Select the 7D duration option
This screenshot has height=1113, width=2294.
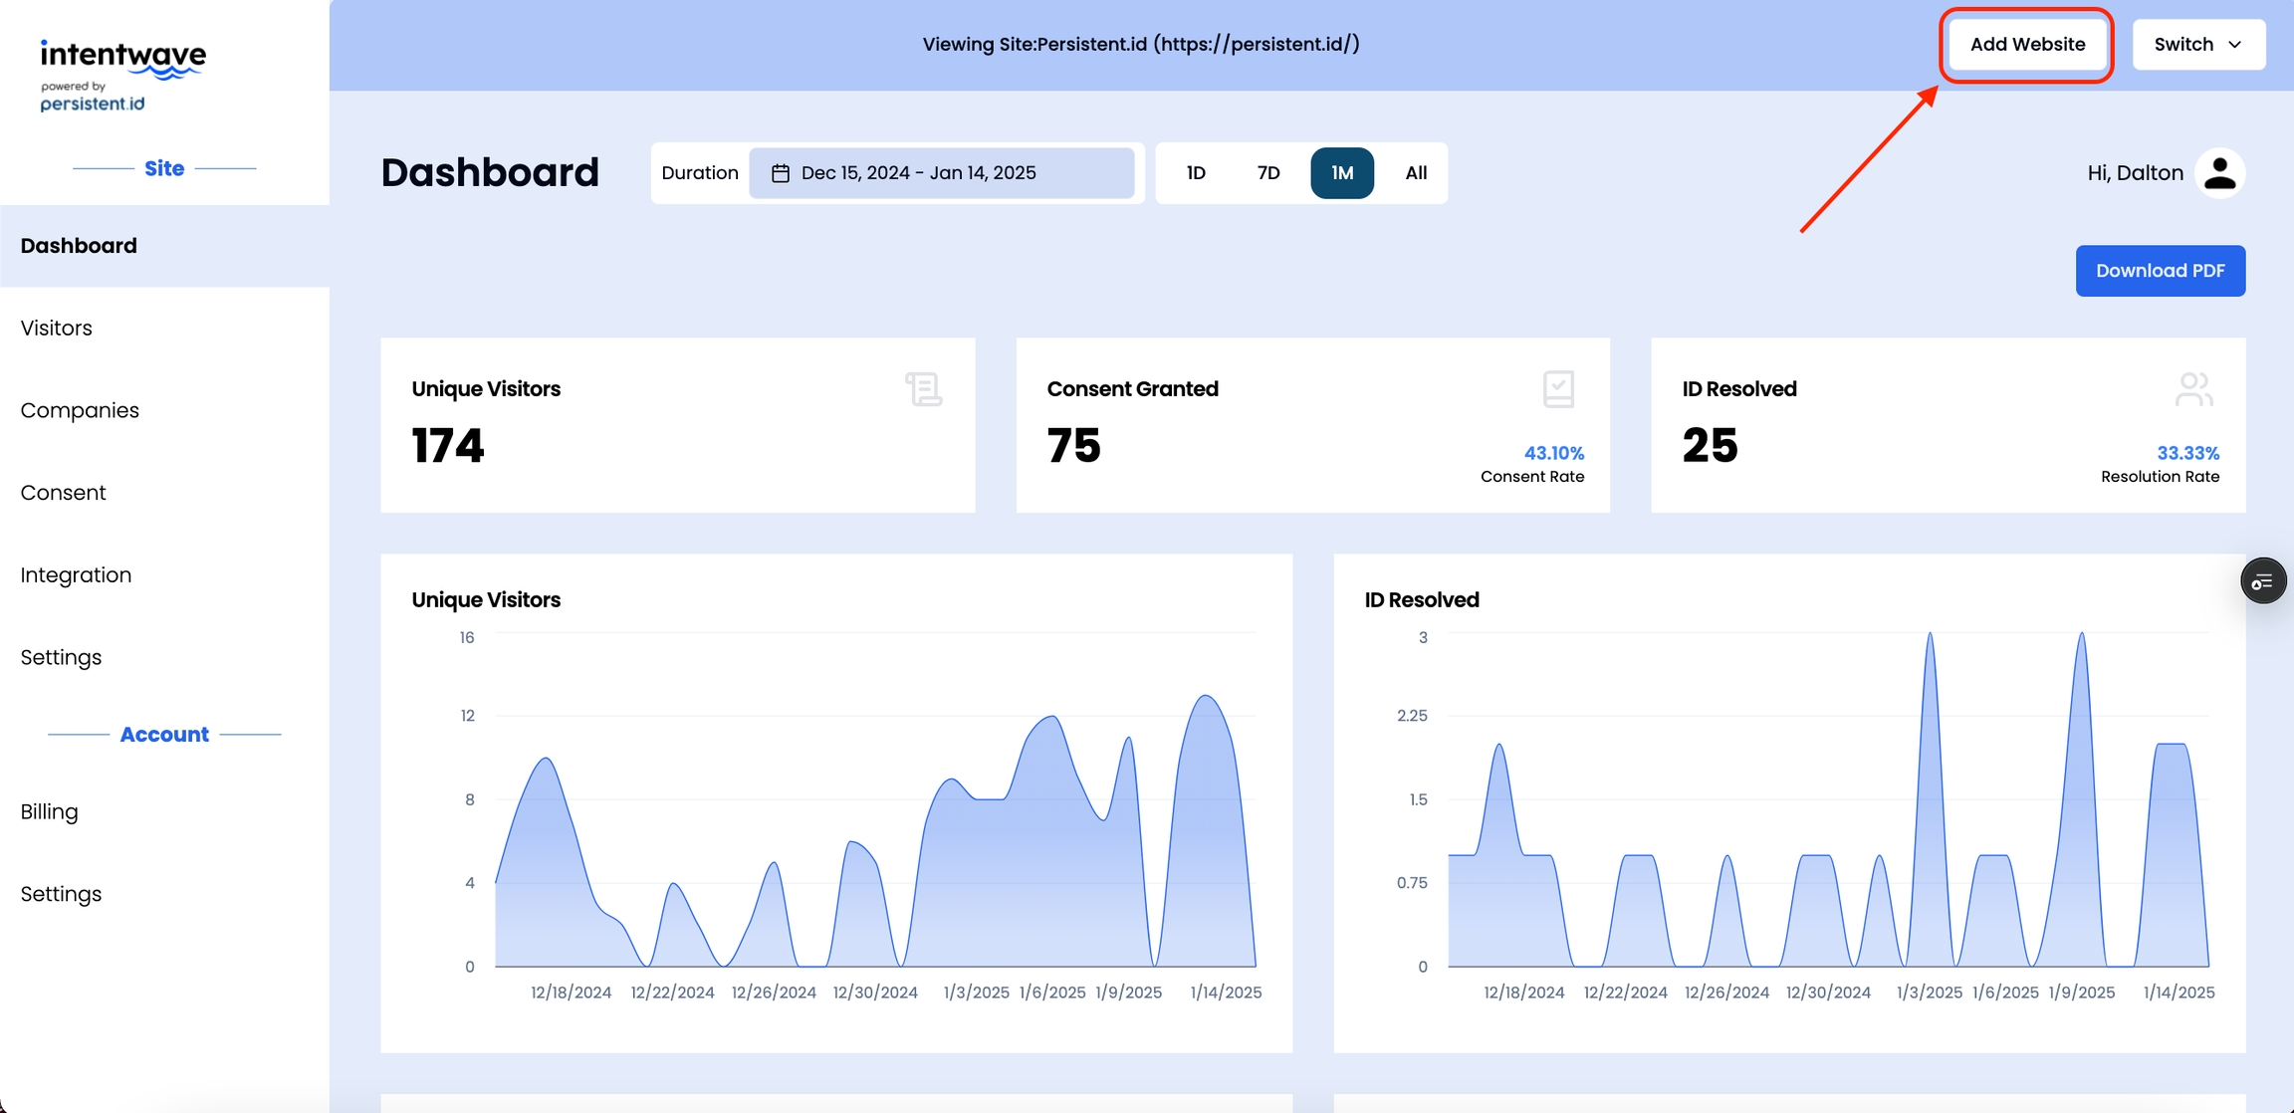pyautogui.click(x=1268, y=173)
